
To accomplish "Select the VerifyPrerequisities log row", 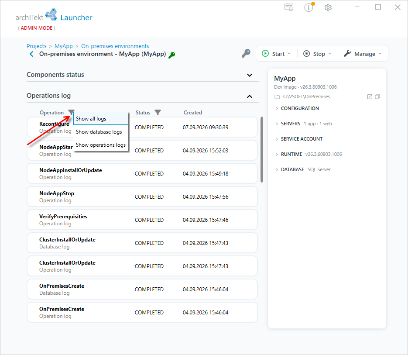I will click(142, 220).
